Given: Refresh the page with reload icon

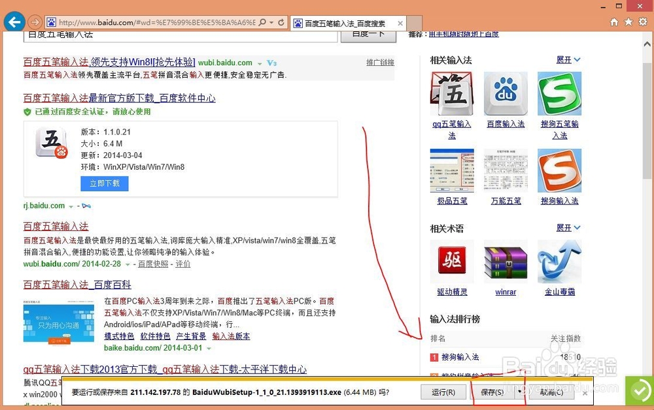Looking at the screenshot, I should coord(281,22).
